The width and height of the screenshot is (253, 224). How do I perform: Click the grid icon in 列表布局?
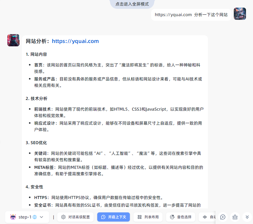pyautogui.click(x=140, y=217)
